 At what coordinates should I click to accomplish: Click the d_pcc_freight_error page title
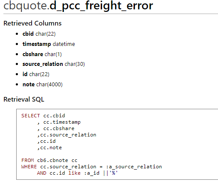[x=101, y=6]
